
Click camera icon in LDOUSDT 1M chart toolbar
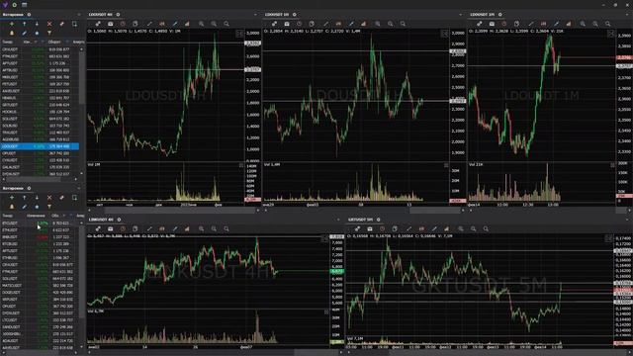[x=492, y=24]
